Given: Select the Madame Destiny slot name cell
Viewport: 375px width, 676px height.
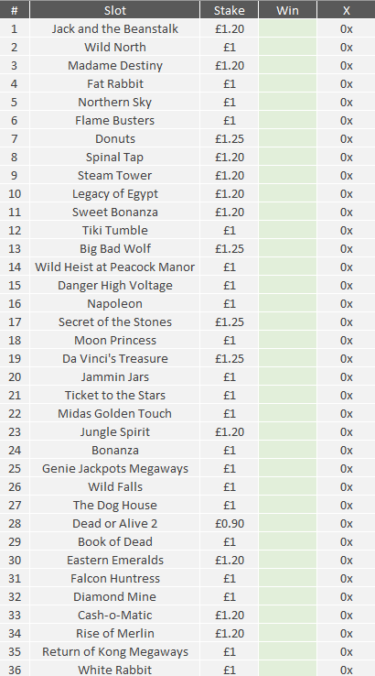Looking at the screenshot, I should click(x=115, y=66).
